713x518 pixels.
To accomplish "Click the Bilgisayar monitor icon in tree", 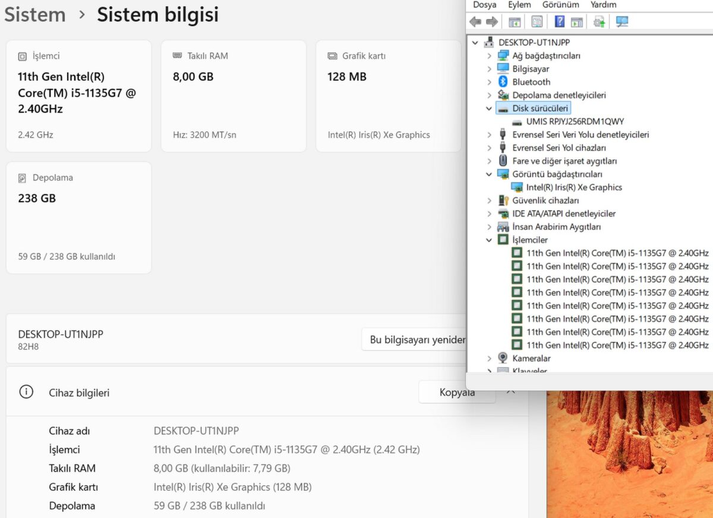I will coord(503,68).
